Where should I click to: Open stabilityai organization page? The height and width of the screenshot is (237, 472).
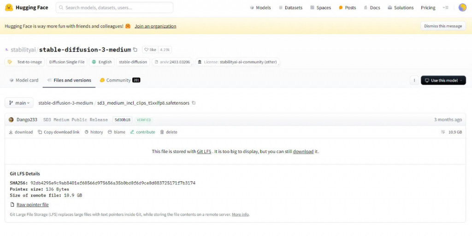coord(23,50)
